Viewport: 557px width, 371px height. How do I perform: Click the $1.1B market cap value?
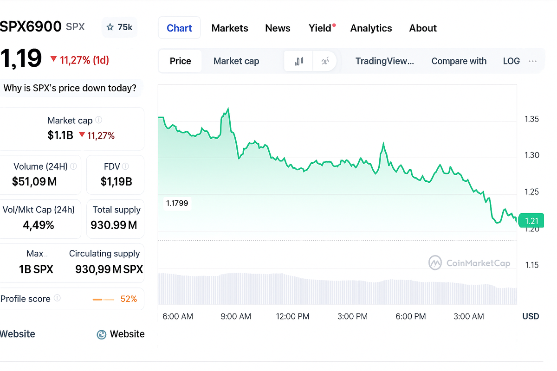click(x=61, y=135)
